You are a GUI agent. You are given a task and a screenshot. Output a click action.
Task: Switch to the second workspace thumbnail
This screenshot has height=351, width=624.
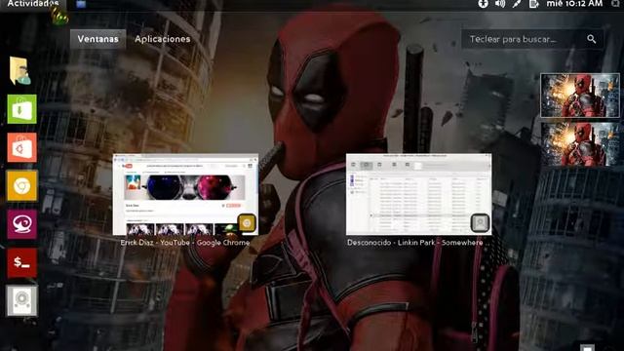(580, 144)
